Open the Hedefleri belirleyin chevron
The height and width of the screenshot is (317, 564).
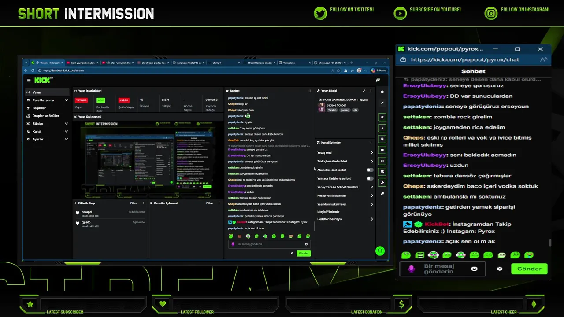(371, 219)
